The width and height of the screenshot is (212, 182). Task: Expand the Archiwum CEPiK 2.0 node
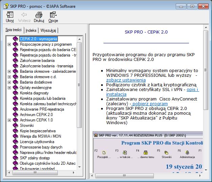tap(9, 115)
